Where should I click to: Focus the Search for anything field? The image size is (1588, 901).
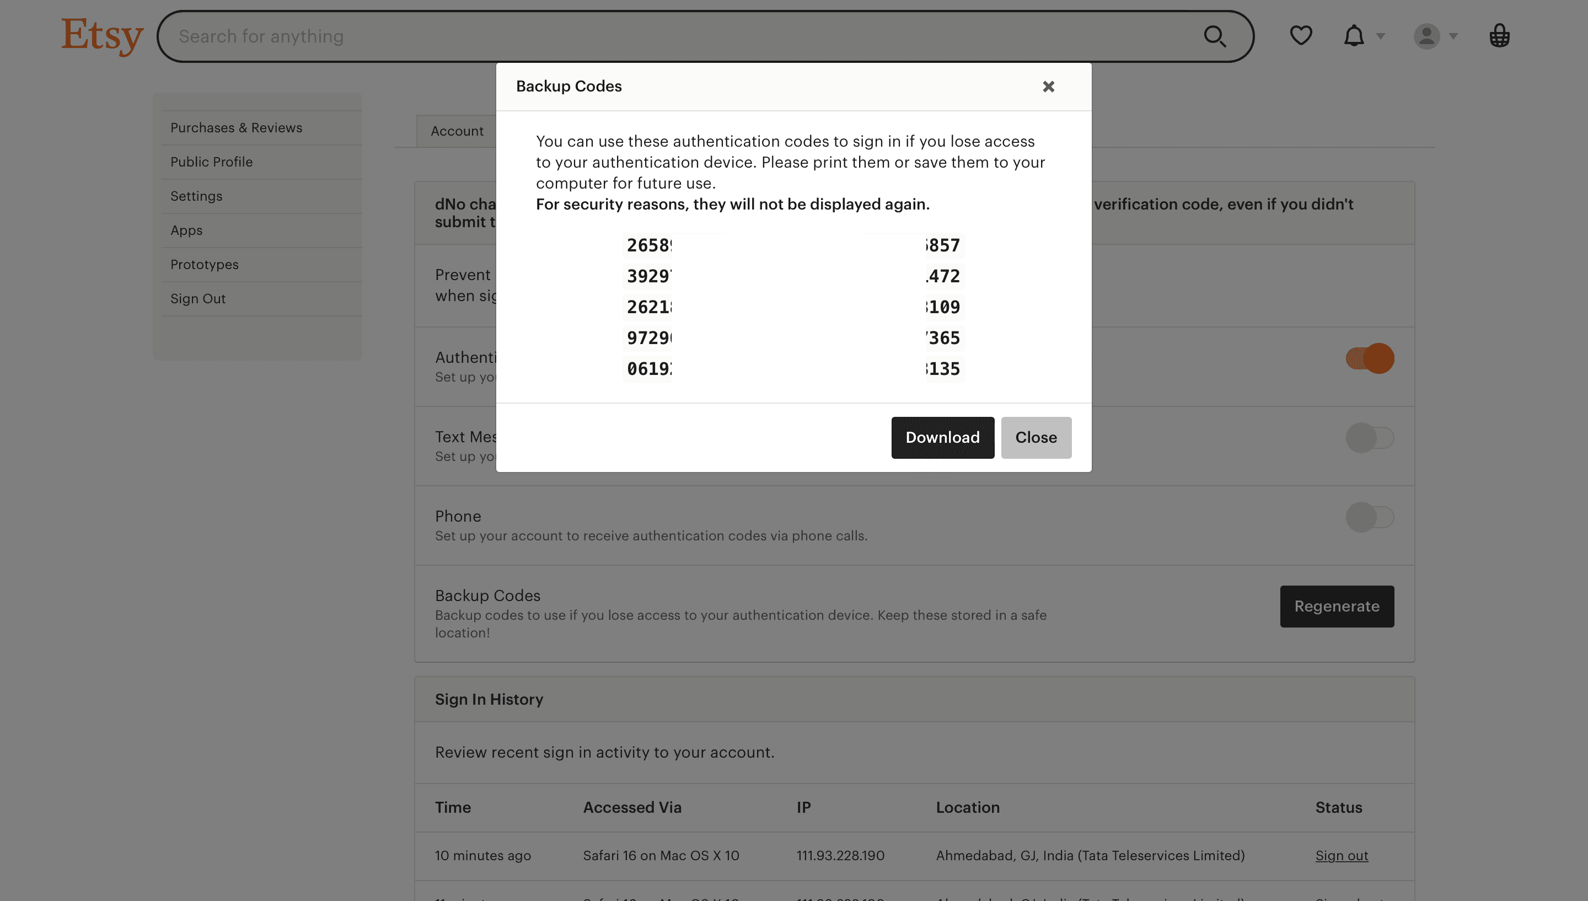680,36
